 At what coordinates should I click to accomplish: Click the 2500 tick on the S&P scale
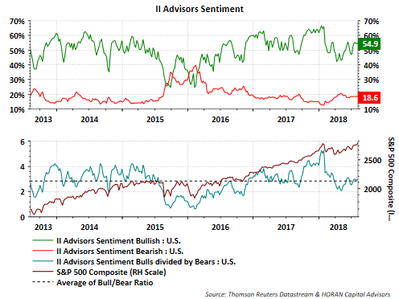point(372,161)
